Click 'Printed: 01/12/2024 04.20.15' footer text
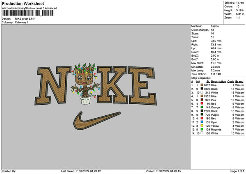Image resolution: width=246 pixels, height=174 pixels. pyautogui.click(x=163, y=171)
